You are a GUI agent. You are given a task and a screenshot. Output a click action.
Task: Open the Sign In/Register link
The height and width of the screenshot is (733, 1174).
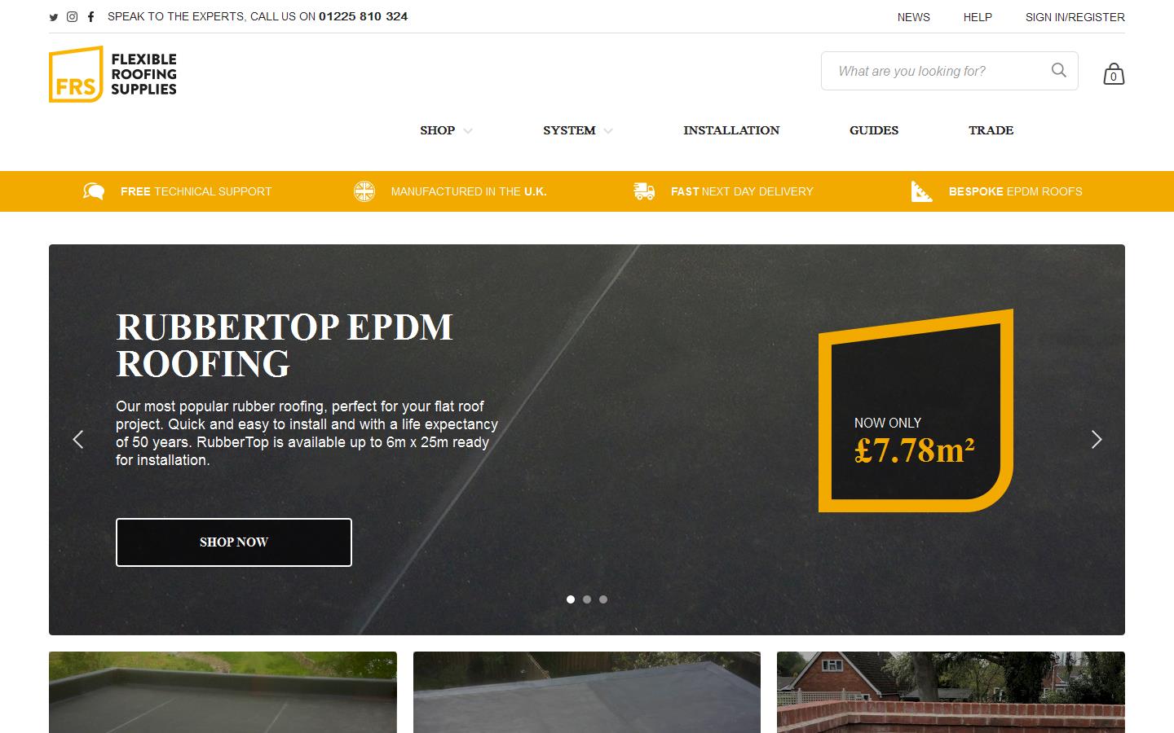[1075, 17]
